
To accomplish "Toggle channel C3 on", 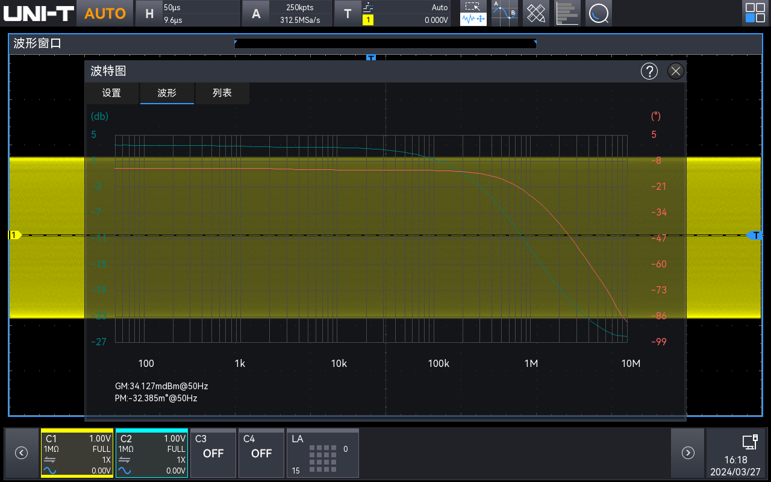I will click(x=213, y=453).
